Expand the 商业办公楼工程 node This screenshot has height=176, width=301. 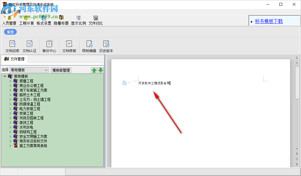[10, 86]
